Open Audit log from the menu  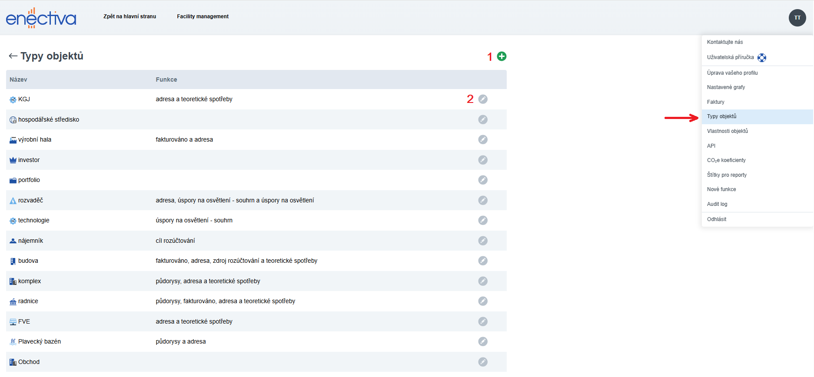pos(717,204)
